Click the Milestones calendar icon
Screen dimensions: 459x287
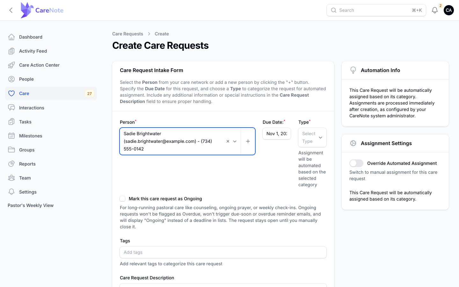11,136
